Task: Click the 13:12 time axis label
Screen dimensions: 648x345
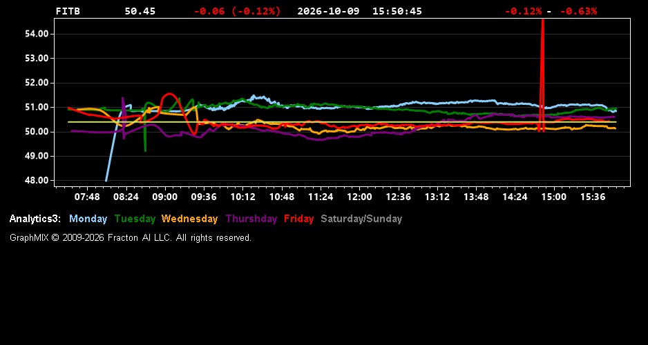Action: click(x=437, y=197)
